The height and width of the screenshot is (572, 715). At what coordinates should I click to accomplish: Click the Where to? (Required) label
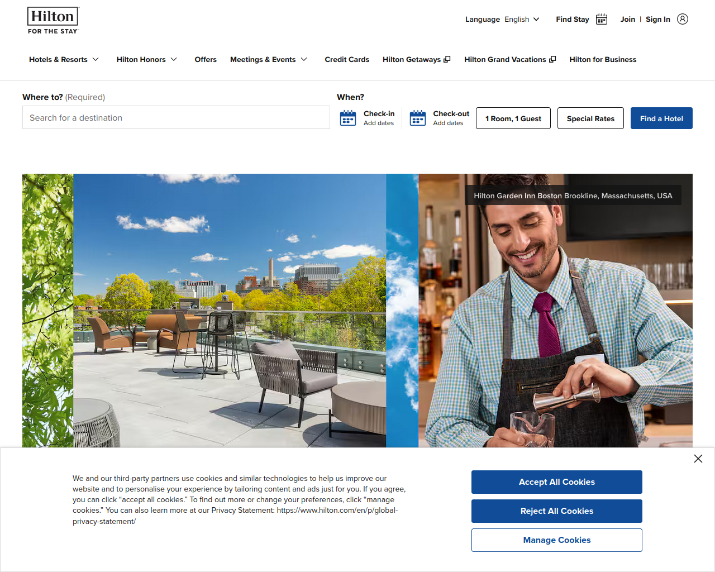pos(64,97)
